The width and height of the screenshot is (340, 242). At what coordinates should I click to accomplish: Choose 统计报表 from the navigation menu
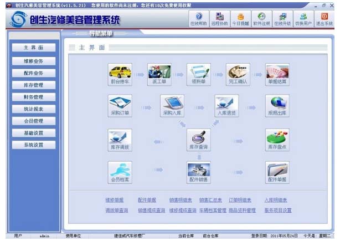coord(34,109)
